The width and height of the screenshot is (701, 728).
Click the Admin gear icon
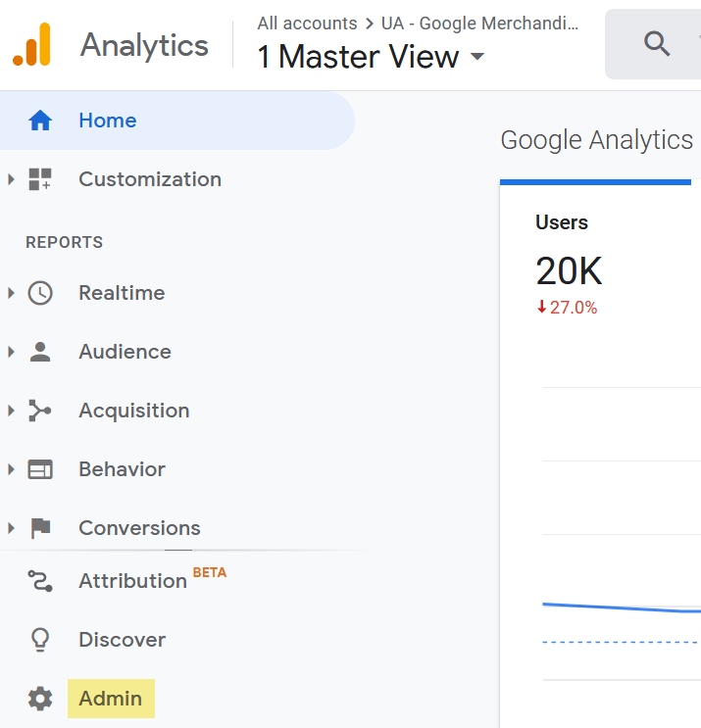pyautogui.click(x=40, y=699)
